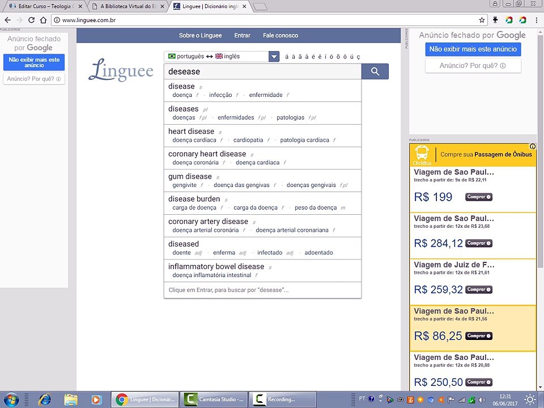The height and width of the screenshot is (408, 544).
Task: Select suggestion 'coronary artery disease'
Action: coord(262,226)
